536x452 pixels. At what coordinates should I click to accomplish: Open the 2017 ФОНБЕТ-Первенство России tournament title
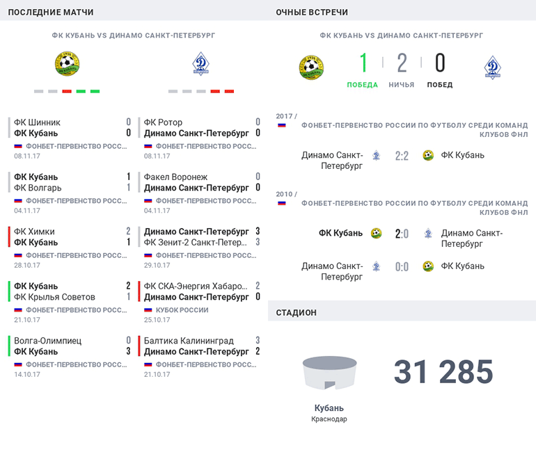414,130
